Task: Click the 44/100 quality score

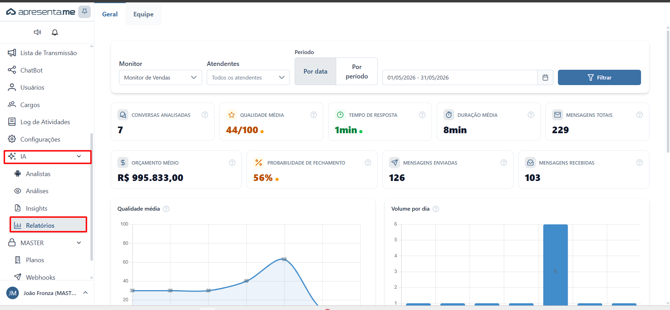Action: 242,130
